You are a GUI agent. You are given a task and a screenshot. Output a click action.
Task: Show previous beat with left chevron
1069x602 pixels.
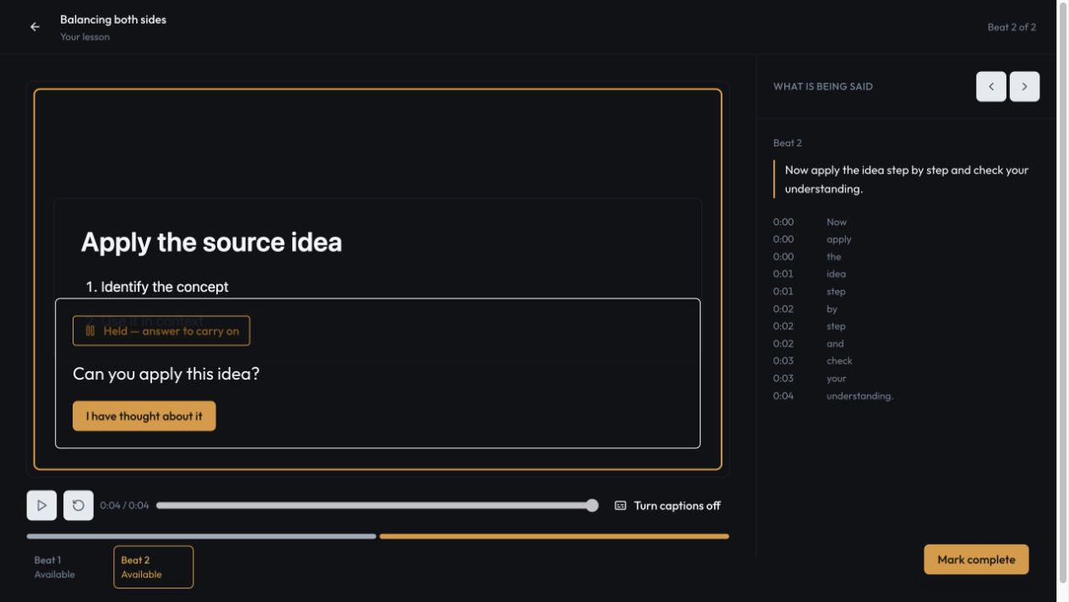991,86
